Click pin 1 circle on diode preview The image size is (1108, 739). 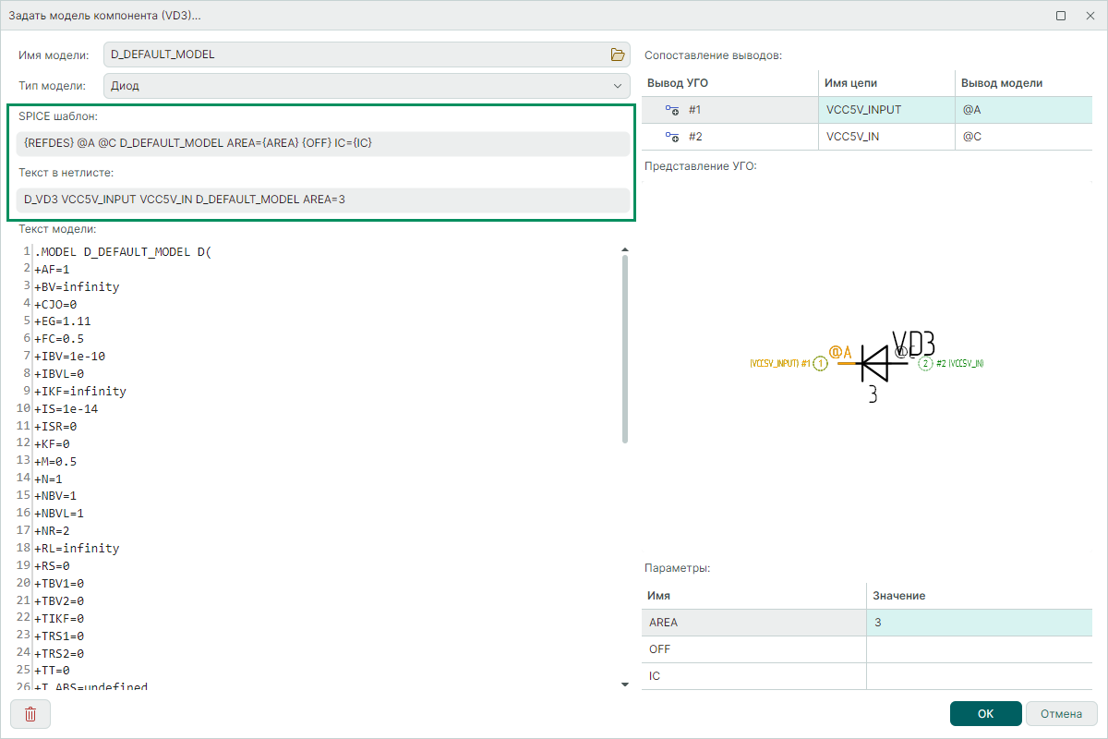(x=820, y=364)
